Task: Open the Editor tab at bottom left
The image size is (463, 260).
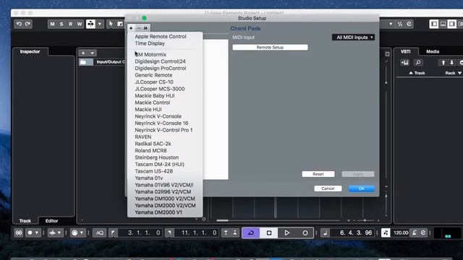Action: (x=51, y=221)
